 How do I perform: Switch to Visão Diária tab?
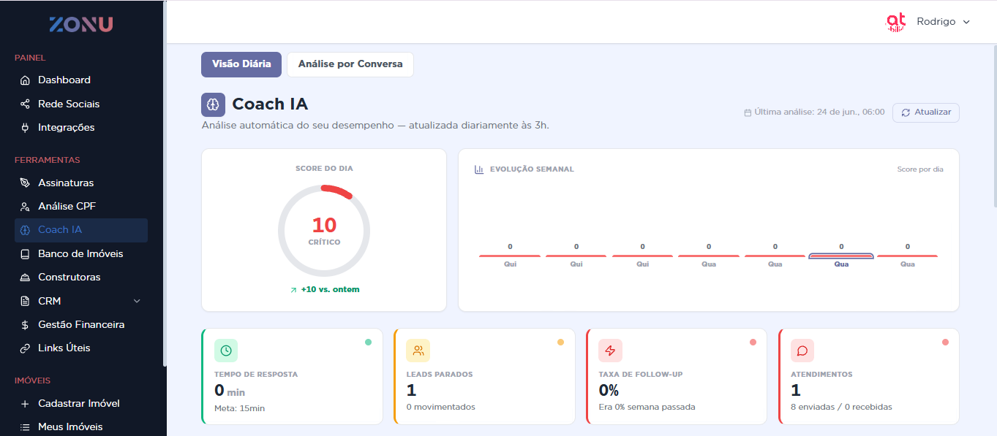click(x=241, y=64)
